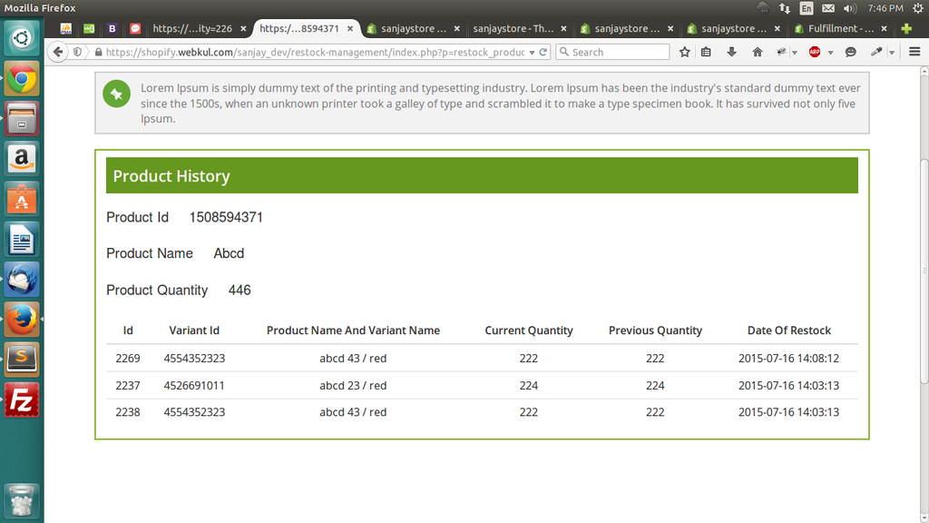Open the downloads arrow in Firefox toolbar
The image size is (929, 523).
[731, 52]
